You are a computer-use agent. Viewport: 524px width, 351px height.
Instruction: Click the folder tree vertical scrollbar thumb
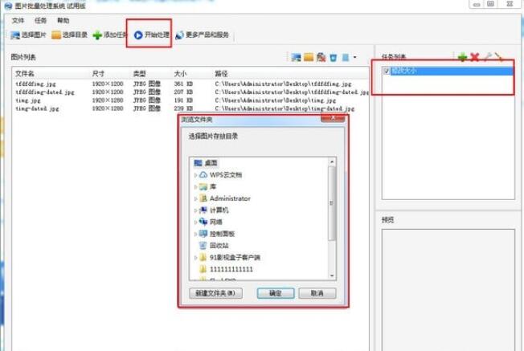[x=332, y=203]
